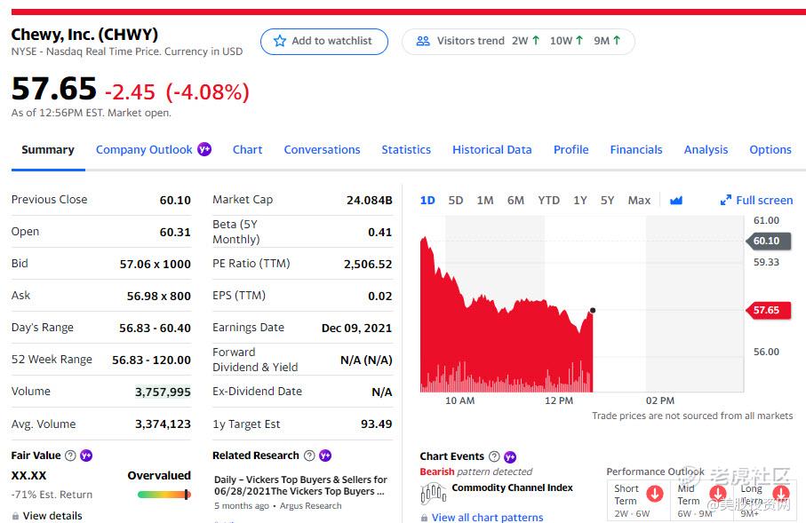Open the Historical Data tab

point(492,149)
